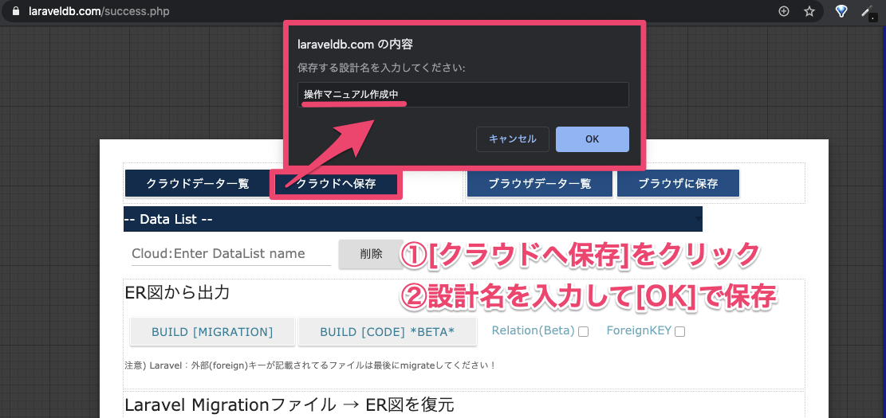Enable the Relation(Beta) checkbox

[x=583, y=332]
